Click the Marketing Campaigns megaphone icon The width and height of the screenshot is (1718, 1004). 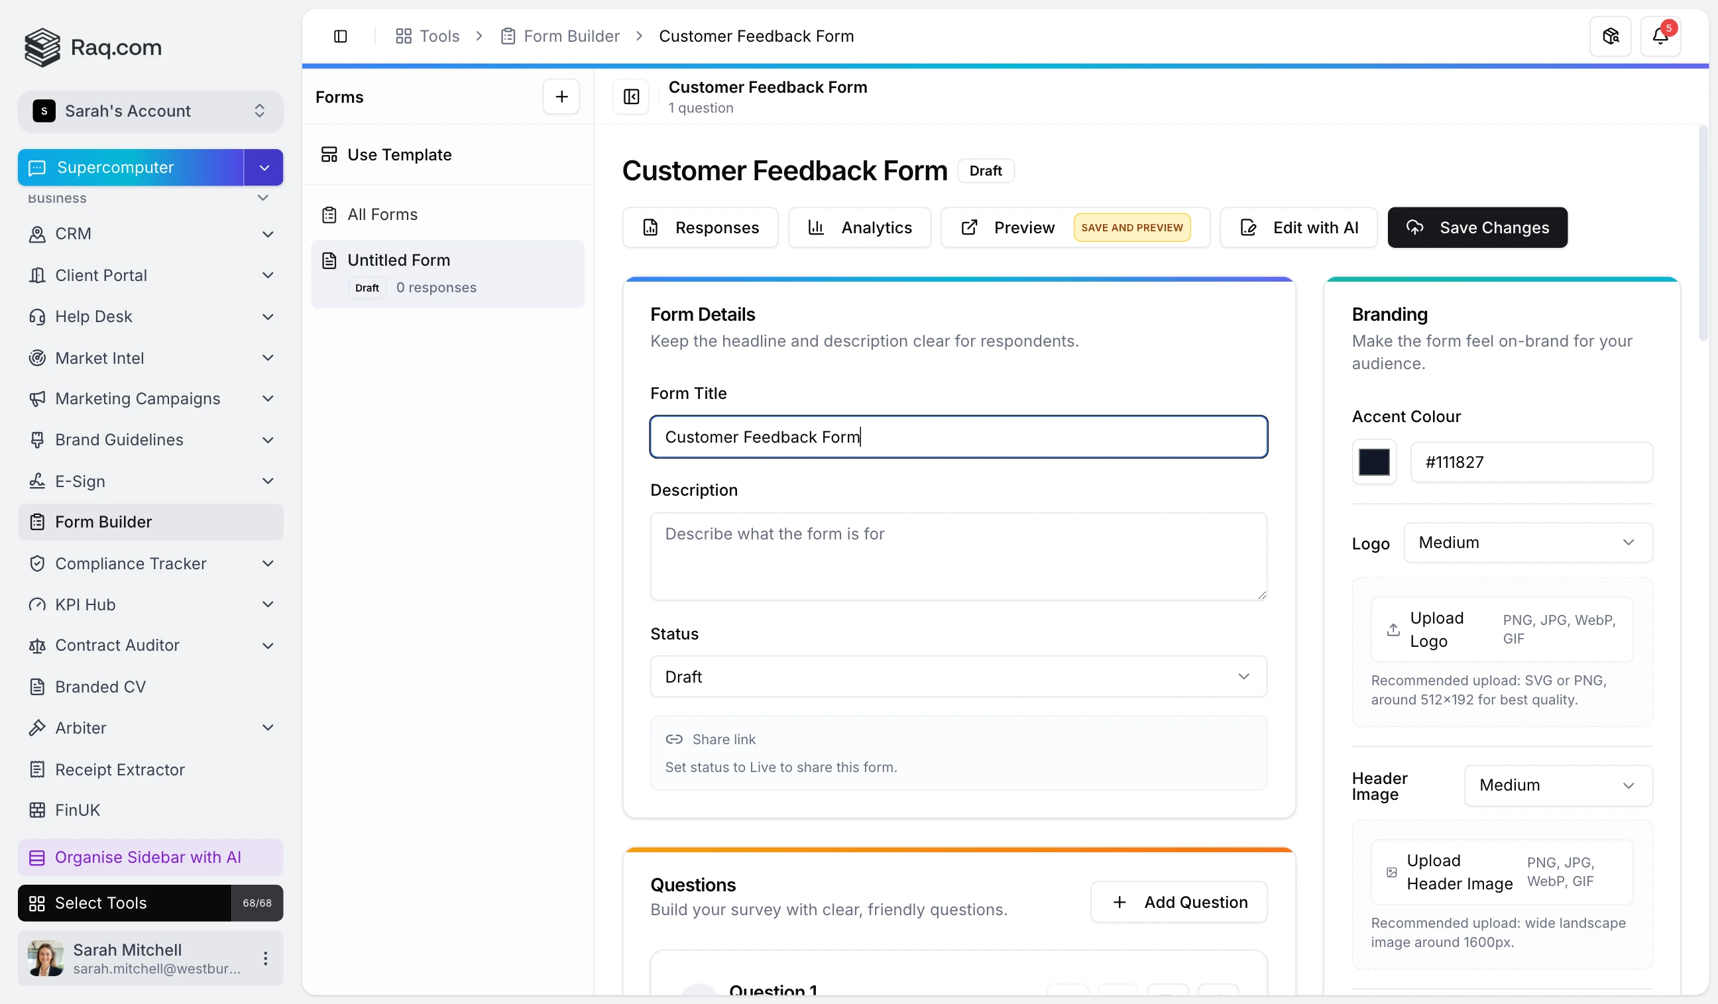tap(37, 399)
